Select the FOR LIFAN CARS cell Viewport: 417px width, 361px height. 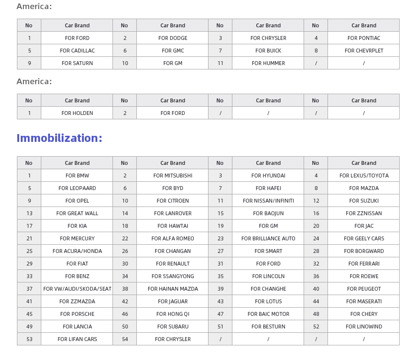[77, 339]
